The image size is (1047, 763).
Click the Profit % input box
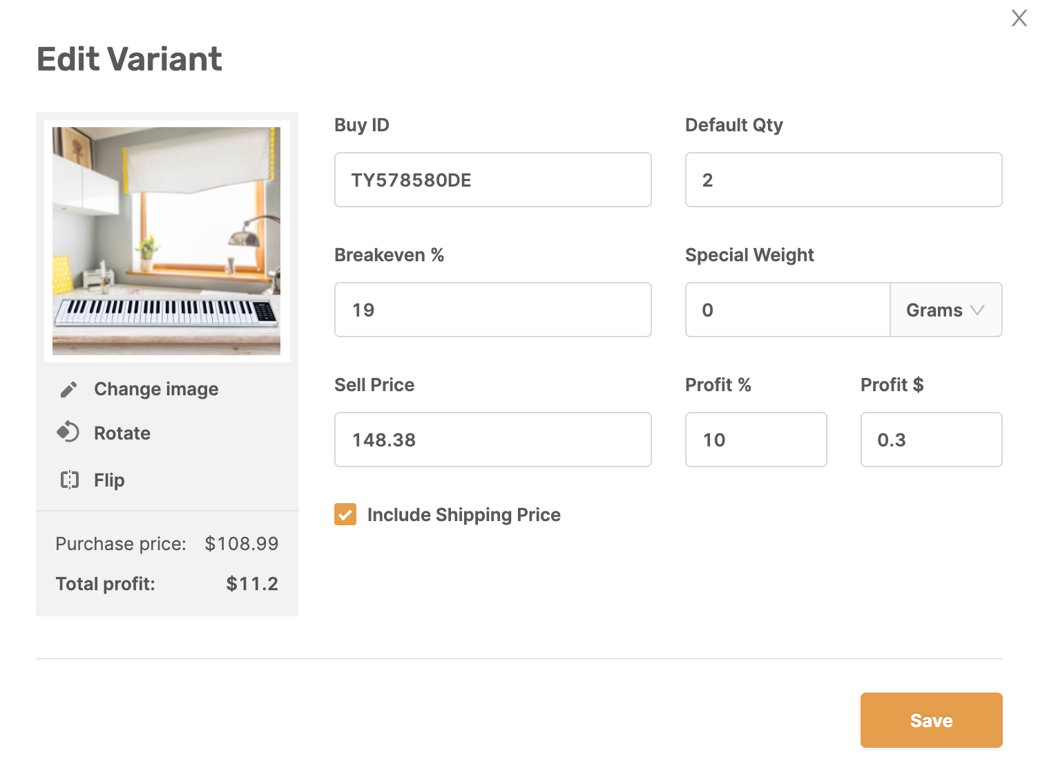(x=756, y=440)
